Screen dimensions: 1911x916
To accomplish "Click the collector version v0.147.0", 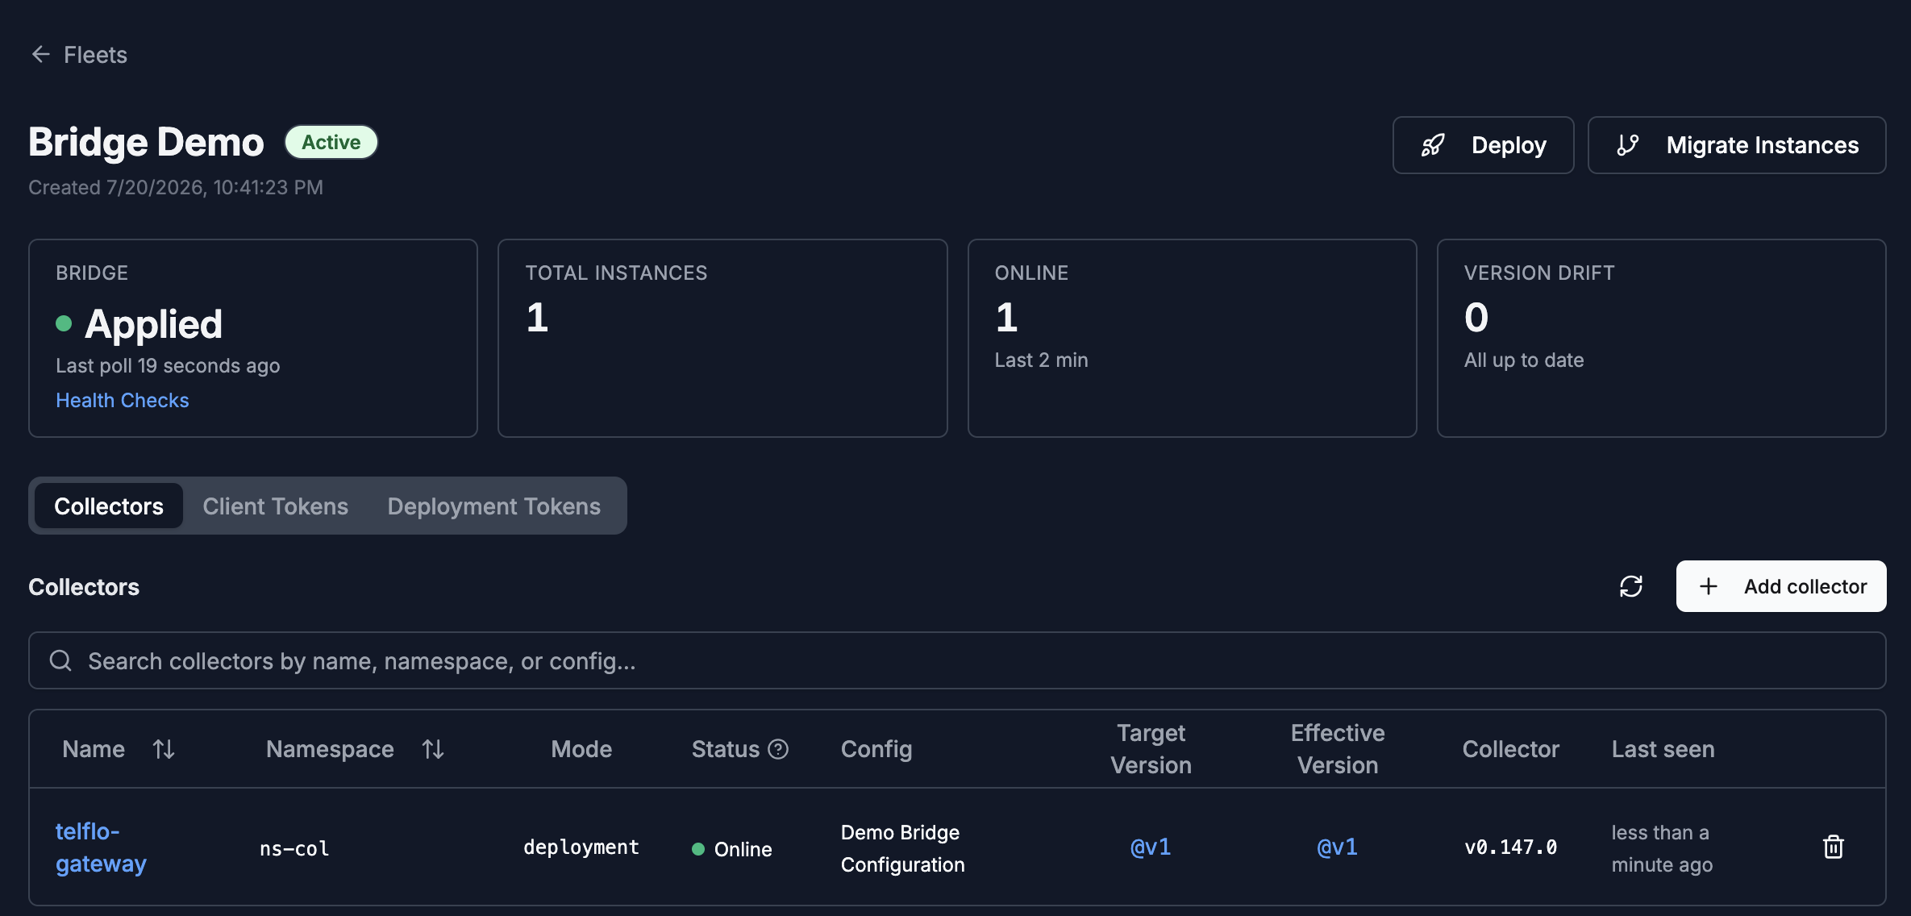I will [1511, 847].
